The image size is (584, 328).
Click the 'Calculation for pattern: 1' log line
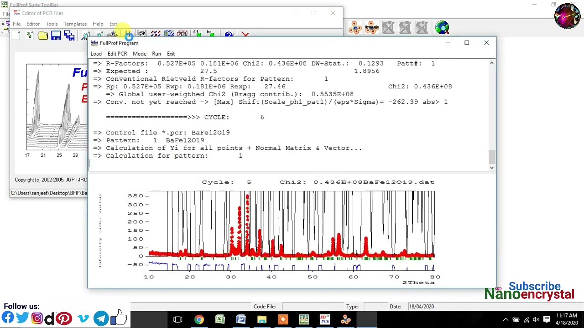tap(168, 156)
